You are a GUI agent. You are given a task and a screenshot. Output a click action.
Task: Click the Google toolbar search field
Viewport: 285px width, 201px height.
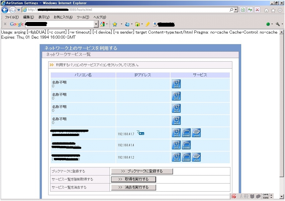[60, 24]
